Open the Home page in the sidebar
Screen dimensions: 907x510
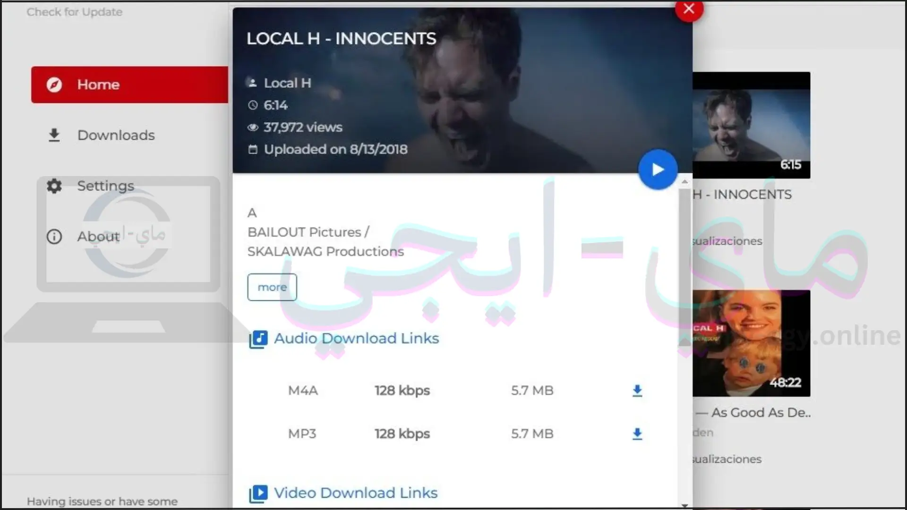[x=130, y=85]
